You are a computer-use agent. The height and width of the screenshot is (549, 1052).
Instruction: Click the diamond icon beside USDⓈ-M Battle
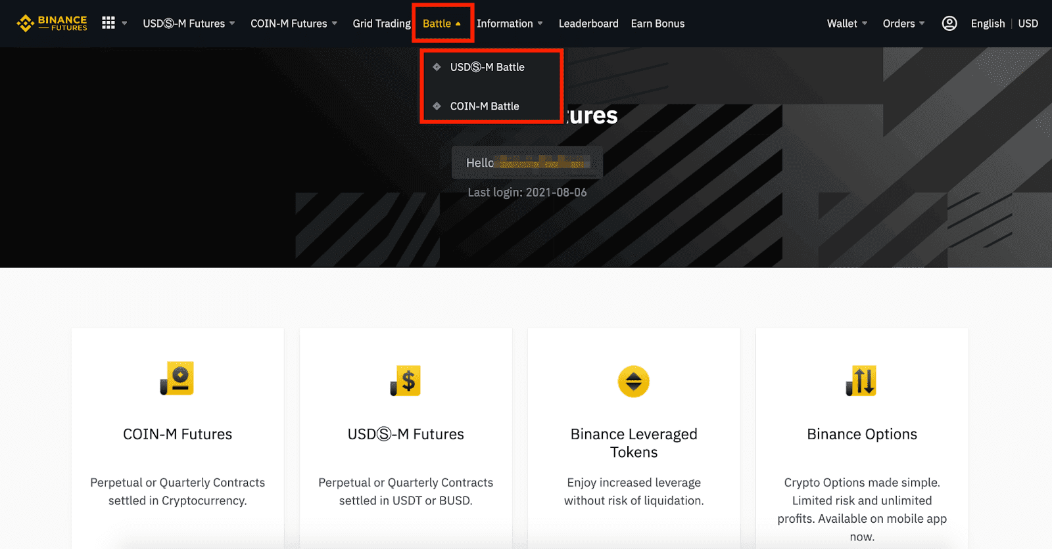pyautogui.click(x=437, y=67)
